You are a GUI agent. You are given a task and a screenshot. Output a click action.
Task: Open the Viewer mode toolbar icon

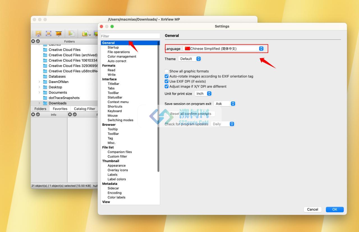coord(38,34)
